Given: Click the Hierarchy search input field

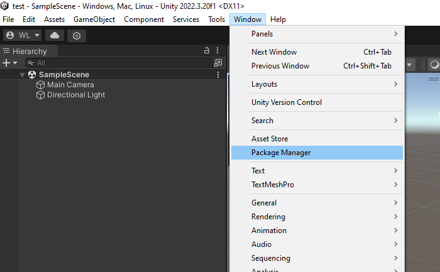Looking at the screenshot, I should [x=119, y=63].
